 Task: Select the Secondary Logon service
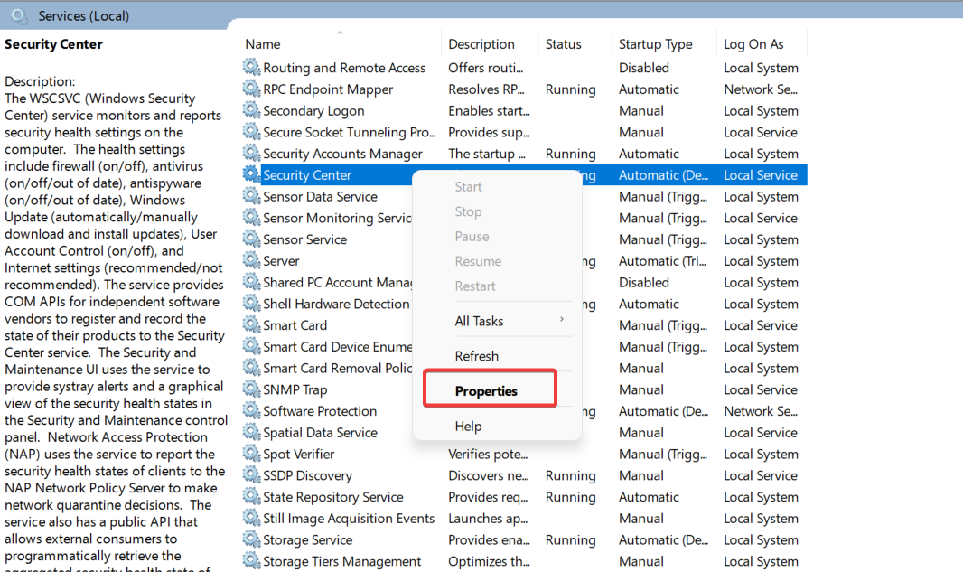(313, 110)
